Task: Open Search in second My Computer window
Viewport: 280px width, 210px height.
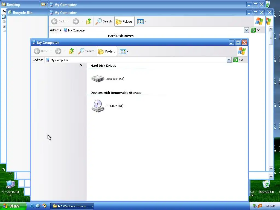Action: 104,21
